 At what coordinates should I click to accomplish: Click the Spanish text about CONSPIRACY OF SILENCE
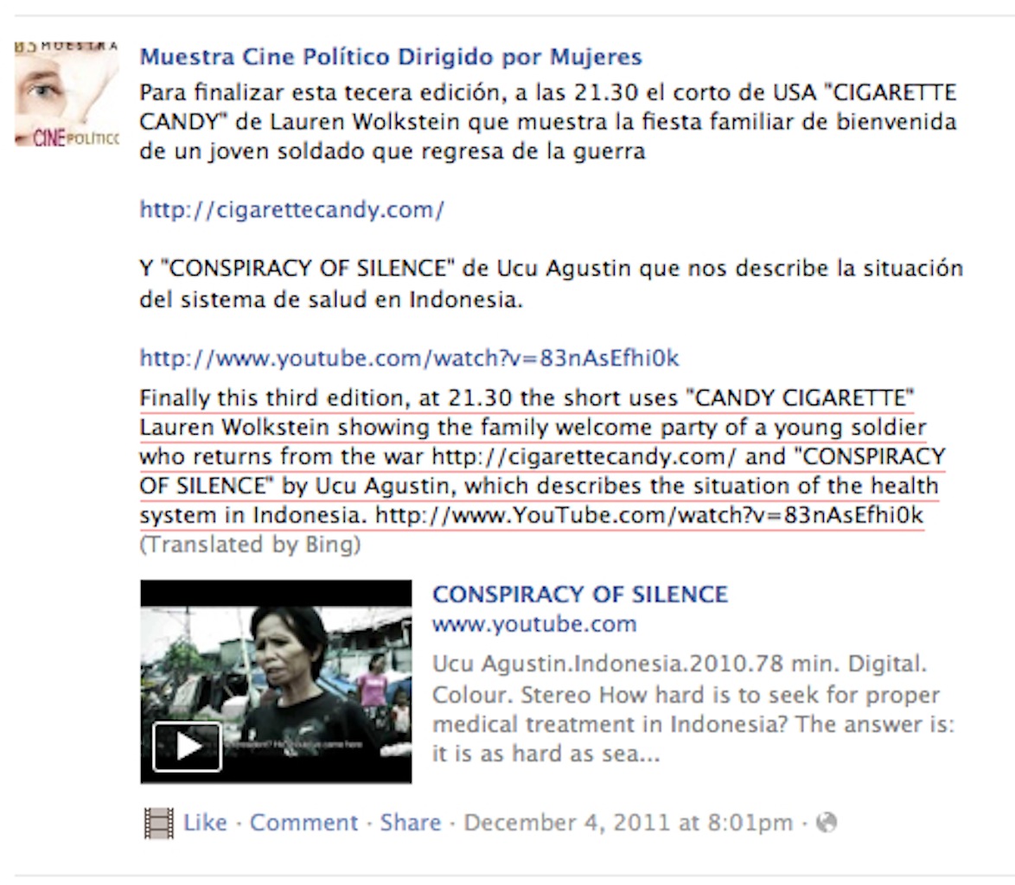[x=552, y=284]
